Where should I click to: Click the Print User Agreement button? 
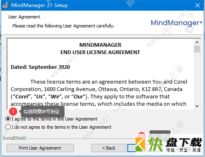pyautogui.click(x=40, y=148)
